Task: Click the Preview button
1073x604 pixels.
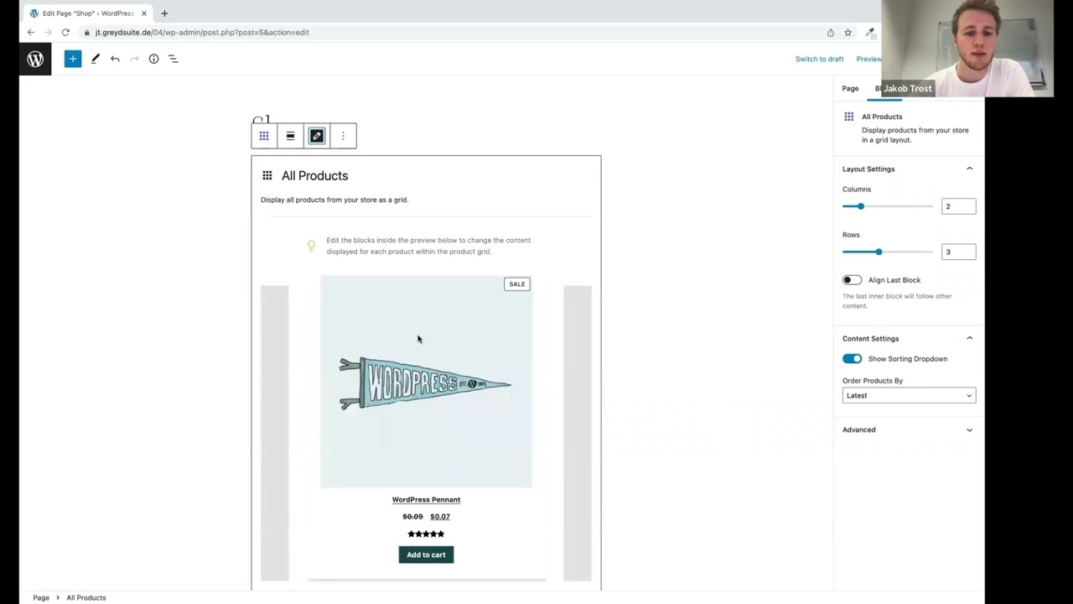Action: pyautogui.click(x=868, y=59)
